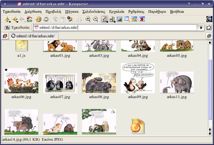The image size is (214, 145).
Task: Click the arkas11.jpg filename label
Action: click(x=177, y=97)
